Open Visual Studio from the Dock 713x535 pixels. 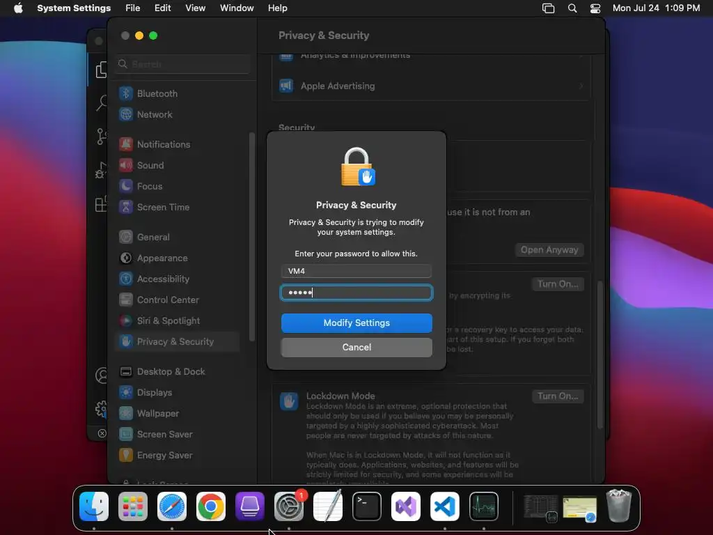pos(406,506)
